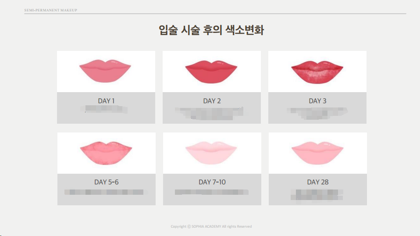Click the slide title 입술 시술 후의 색소변화

[x=211, y=30]
